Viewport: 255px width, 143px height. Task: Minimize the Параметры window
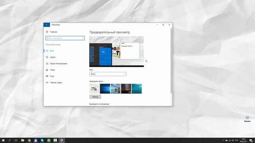pyautogui.click(x=157, y=25)
